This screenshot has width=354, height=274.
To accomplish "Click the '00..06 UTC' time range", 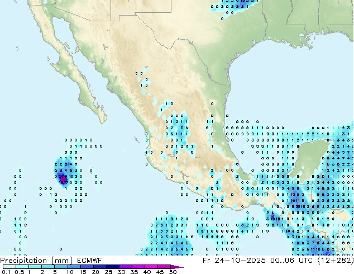I will 291,261.
